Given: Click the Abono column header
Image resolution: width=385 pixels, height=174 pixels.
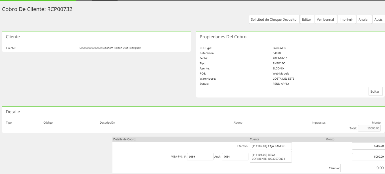Looking at the screenshot, I should (238, 123).
